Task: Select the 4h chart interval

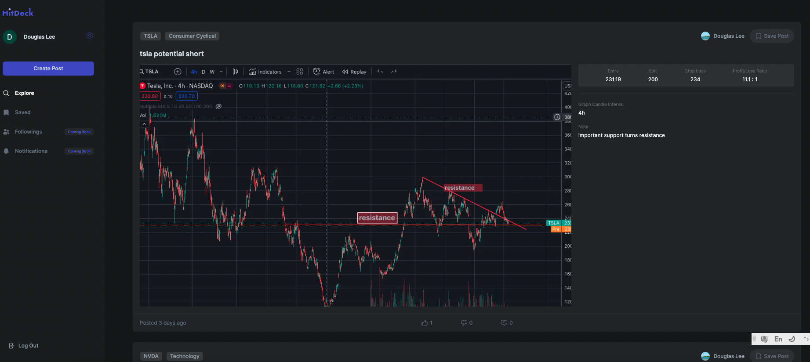Action: point(194,72)
